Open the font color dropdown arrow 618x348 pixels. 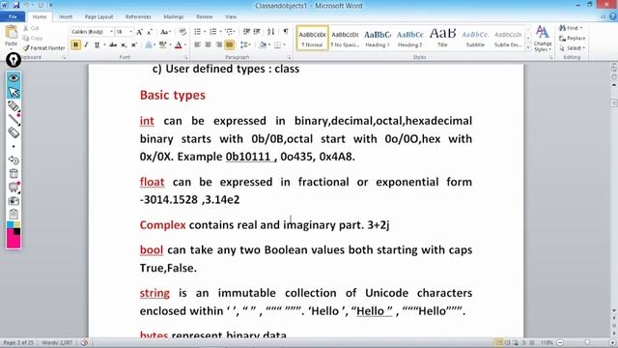tap(185, 45)
